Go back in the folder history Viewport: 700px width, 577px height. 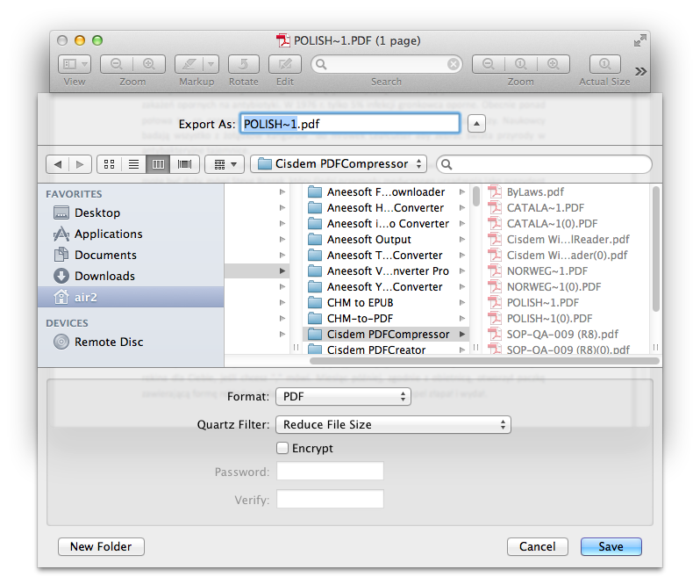click(x=57, y=164)
